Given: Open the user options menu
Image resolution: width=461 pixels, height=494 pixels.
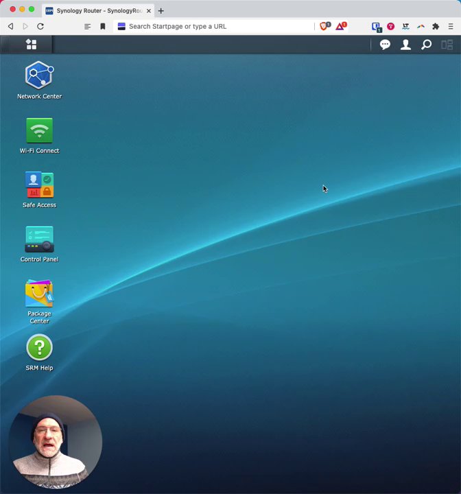Looking at the screenshot, I should (405, 45).
